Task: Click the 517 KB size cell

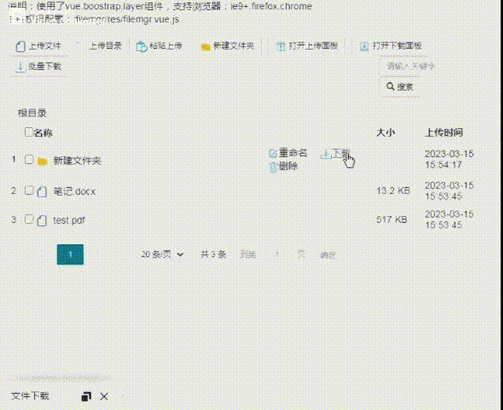Action: coord(391,220)
